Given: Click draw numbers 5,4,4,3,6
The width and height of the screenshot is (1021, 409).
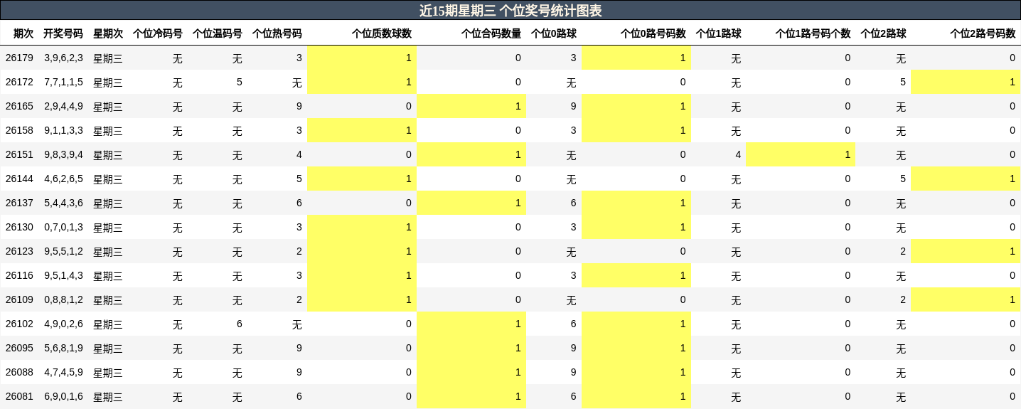Looking at the screenshot, I should (x=63, y=203).
